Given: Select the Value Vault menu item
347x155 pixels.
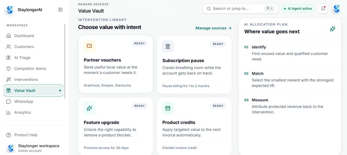Looking at the screenshot, I should pyautogui.click(x=34, y=91).
